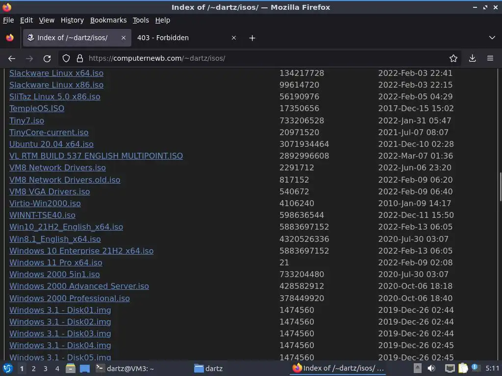The image size is (502, 376).
Task: Click VM8 Network Drivers.old.iso link
Action: (x=65, y=180)
